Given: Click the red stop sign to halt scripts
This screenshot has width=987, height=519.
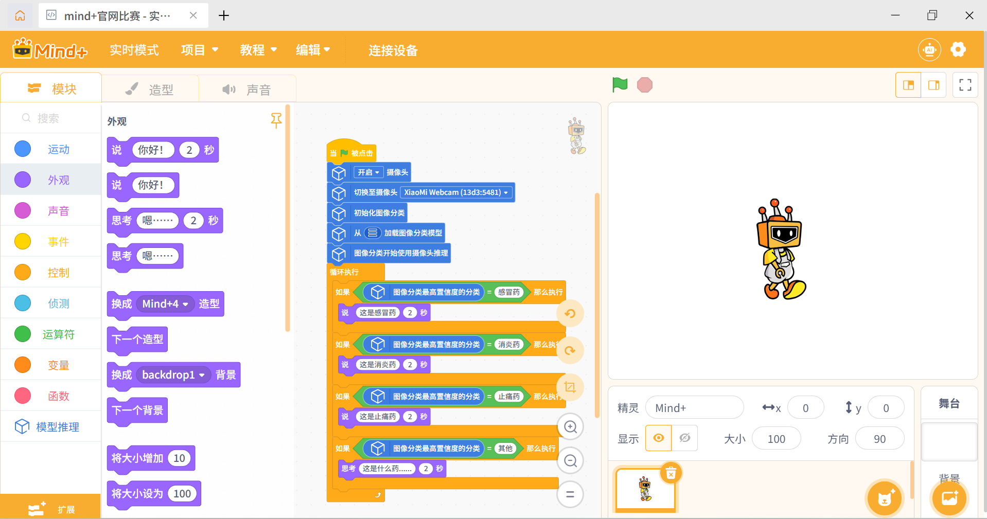Looking at the screenshot, I should [x=644, y=84].
